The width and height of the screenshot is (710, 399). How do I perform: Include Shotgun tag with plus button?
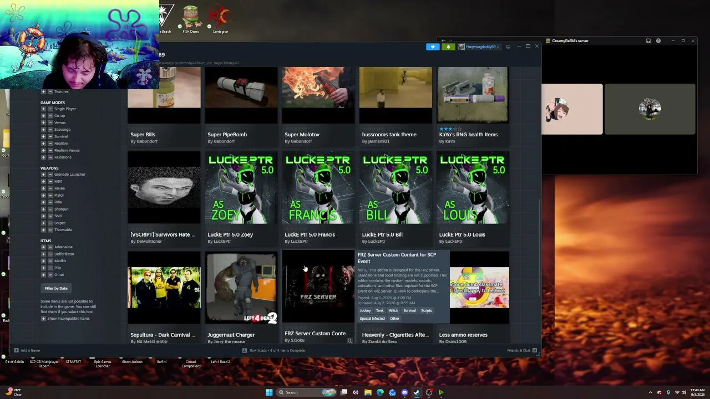pos(43,209)
